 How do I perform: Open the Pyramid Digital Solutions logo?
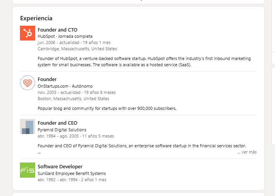(x=27, y=127)
